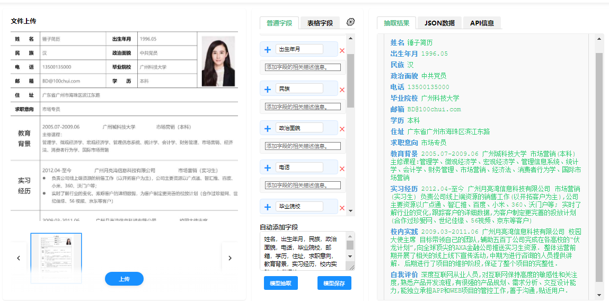Go to next thumbnail with right arrow
The width and height of the screenshot is (609, 301).
pos(230,258)
